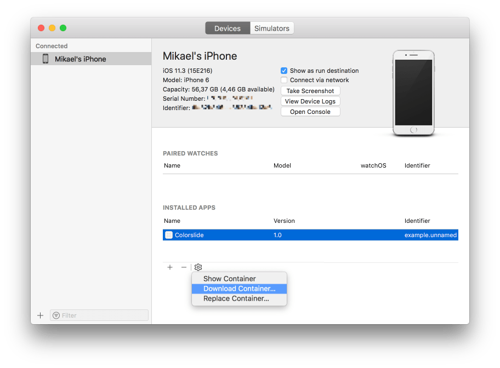Click the magnifying glass in the Filter field

point(56,315)
